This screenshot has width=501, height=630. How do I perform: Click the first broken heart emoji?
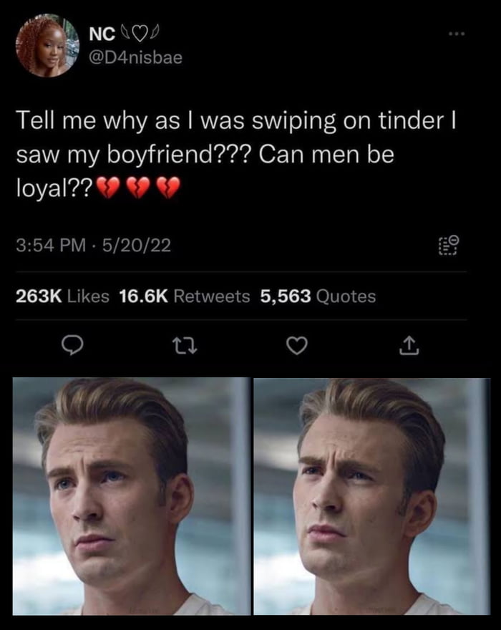108,188
